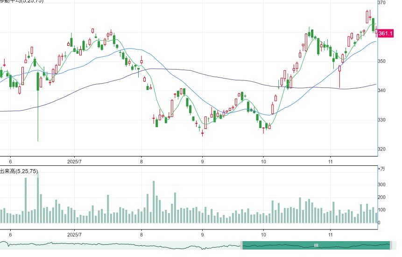Click the 移動平均(5,25,75) moving average label
Screen dimensions: 402x257
(21, 1)
